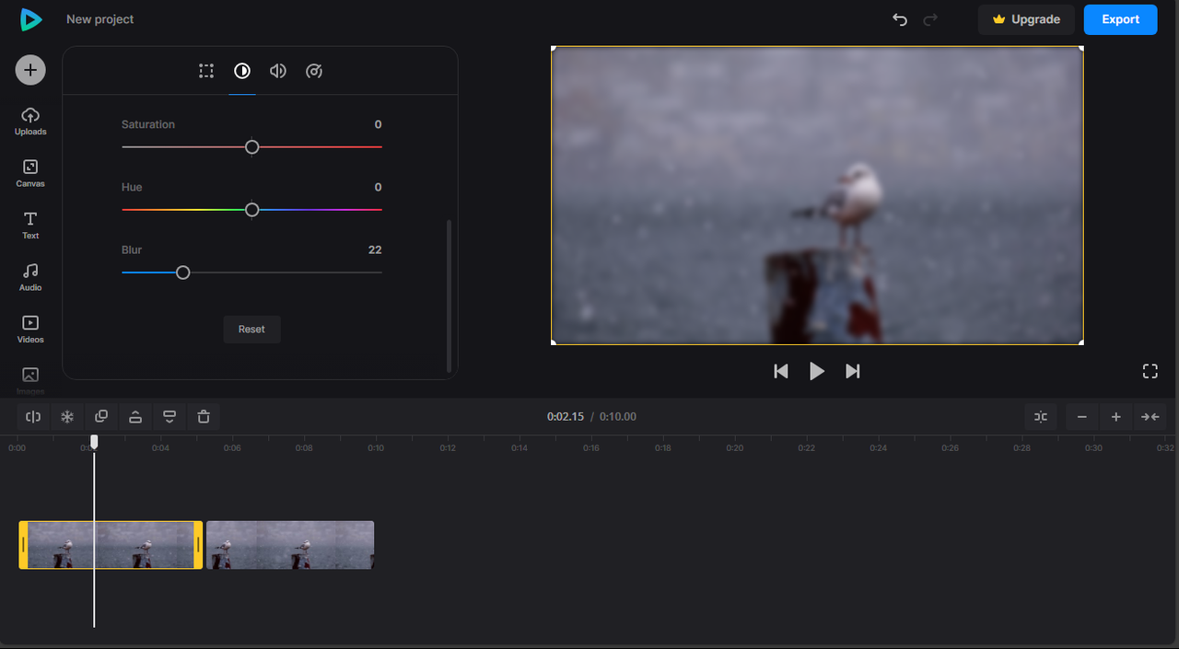Click the Blur slider handle
The image size is (1179, 649).
tap(182, 272)
